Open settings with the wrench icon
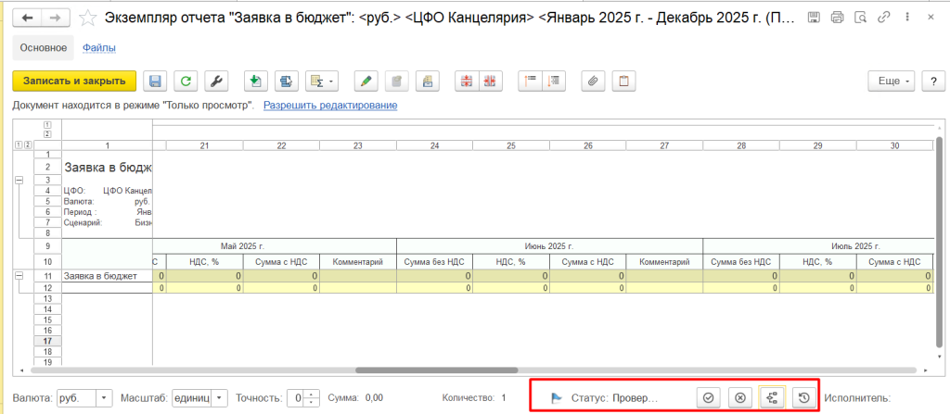 coord(216,82)
